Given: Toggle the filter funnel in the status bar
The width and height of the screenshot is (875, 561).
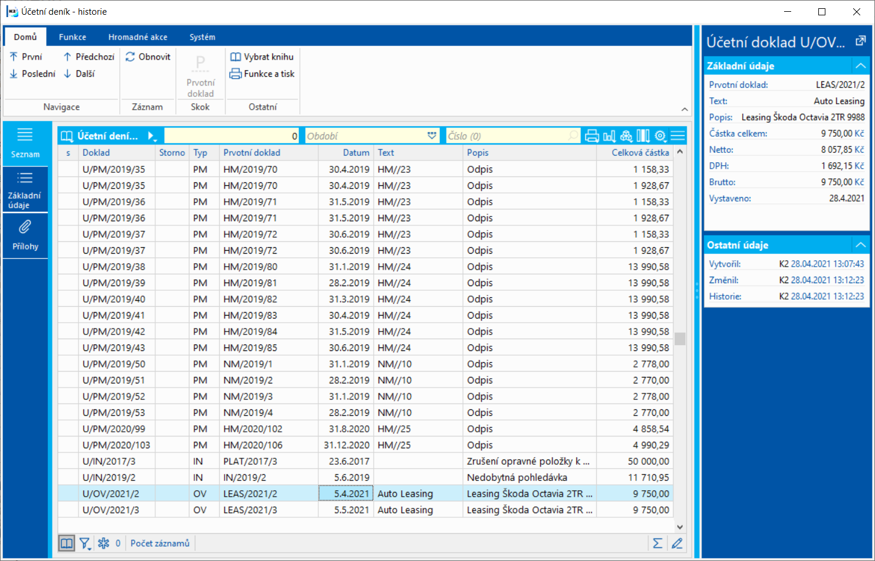Looking at the screenshot, I should click(x=85, y=543).
